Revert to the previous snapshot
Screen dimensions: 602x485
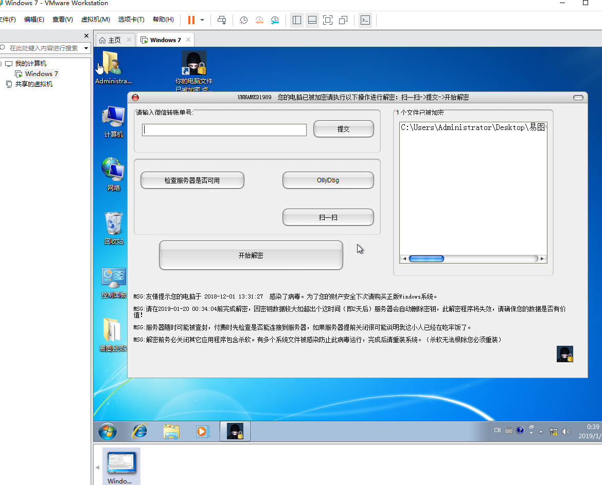pos(259,20)
